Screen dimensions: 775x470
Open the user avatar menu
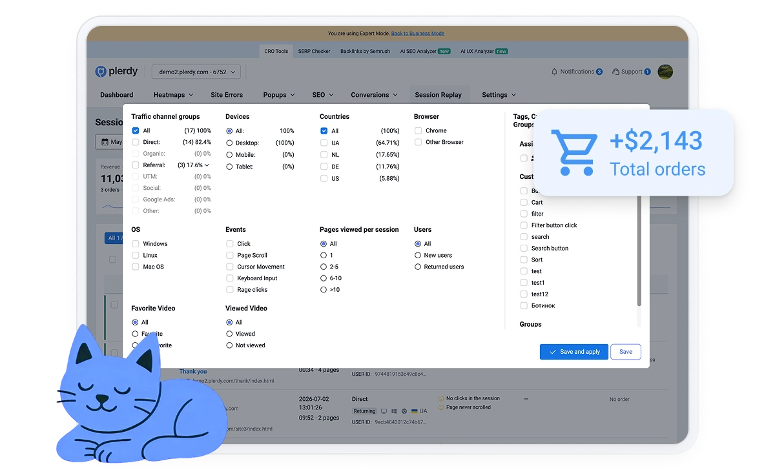click(665, 72)
